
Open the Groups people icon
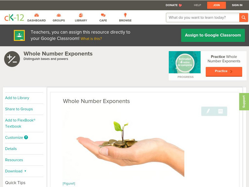[x=59, y=15]
